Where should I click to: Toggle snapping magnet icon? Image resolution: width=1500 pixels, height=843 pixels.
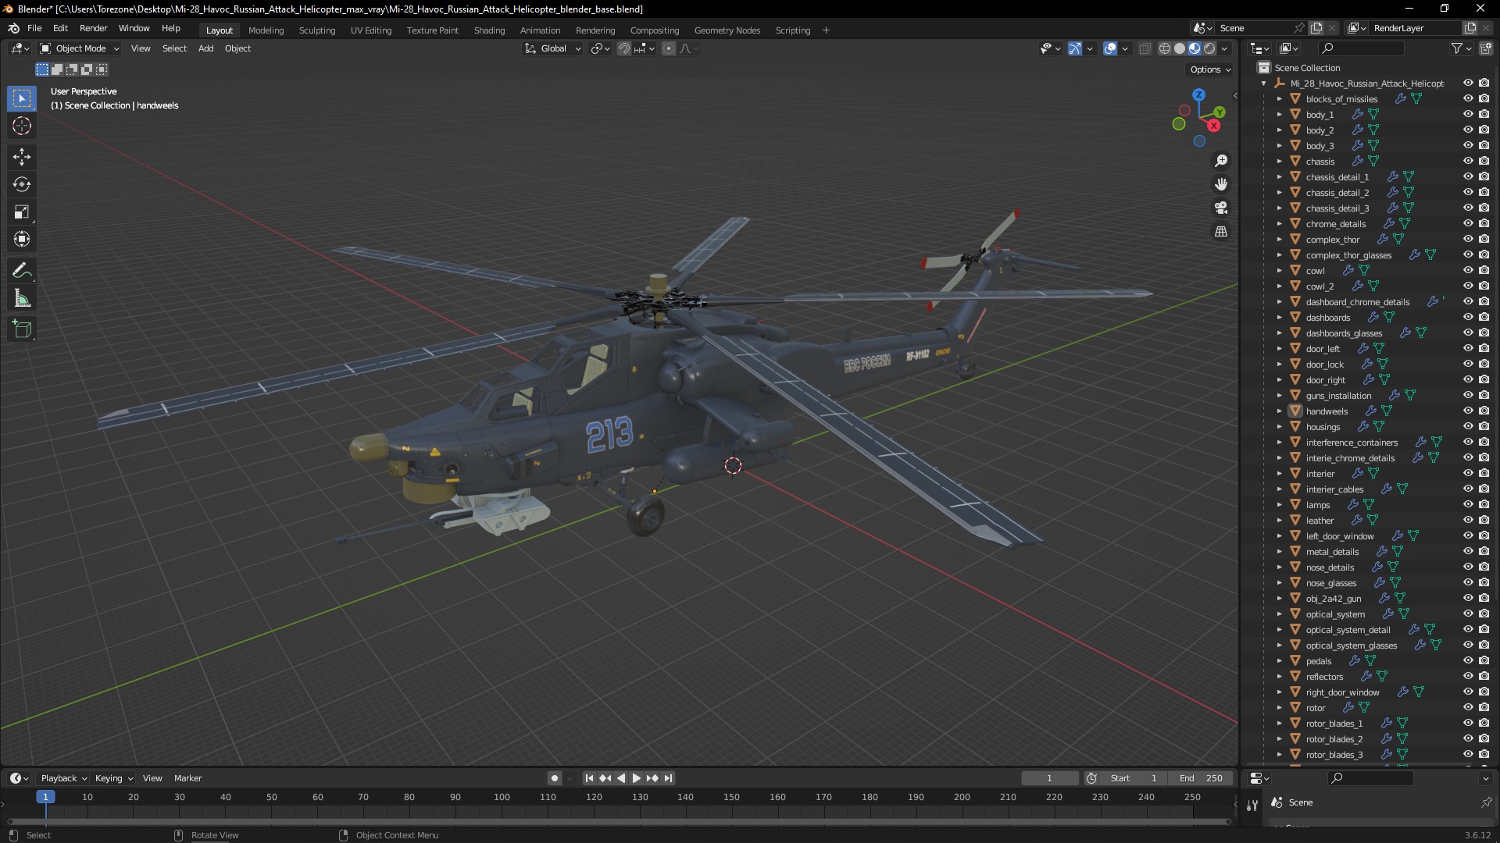(623, 48)
